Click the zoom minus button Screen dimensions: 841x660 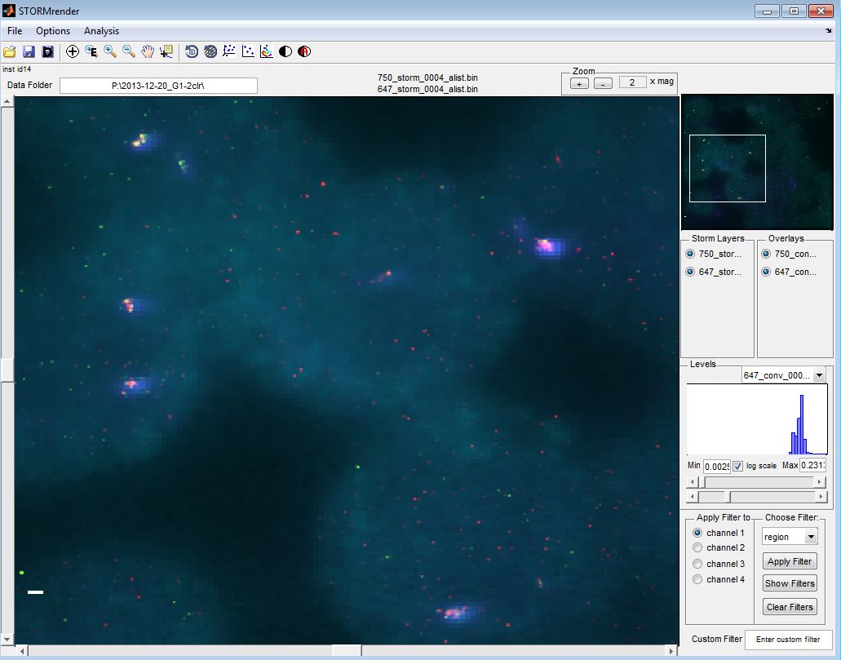click(x=604, y=83)
